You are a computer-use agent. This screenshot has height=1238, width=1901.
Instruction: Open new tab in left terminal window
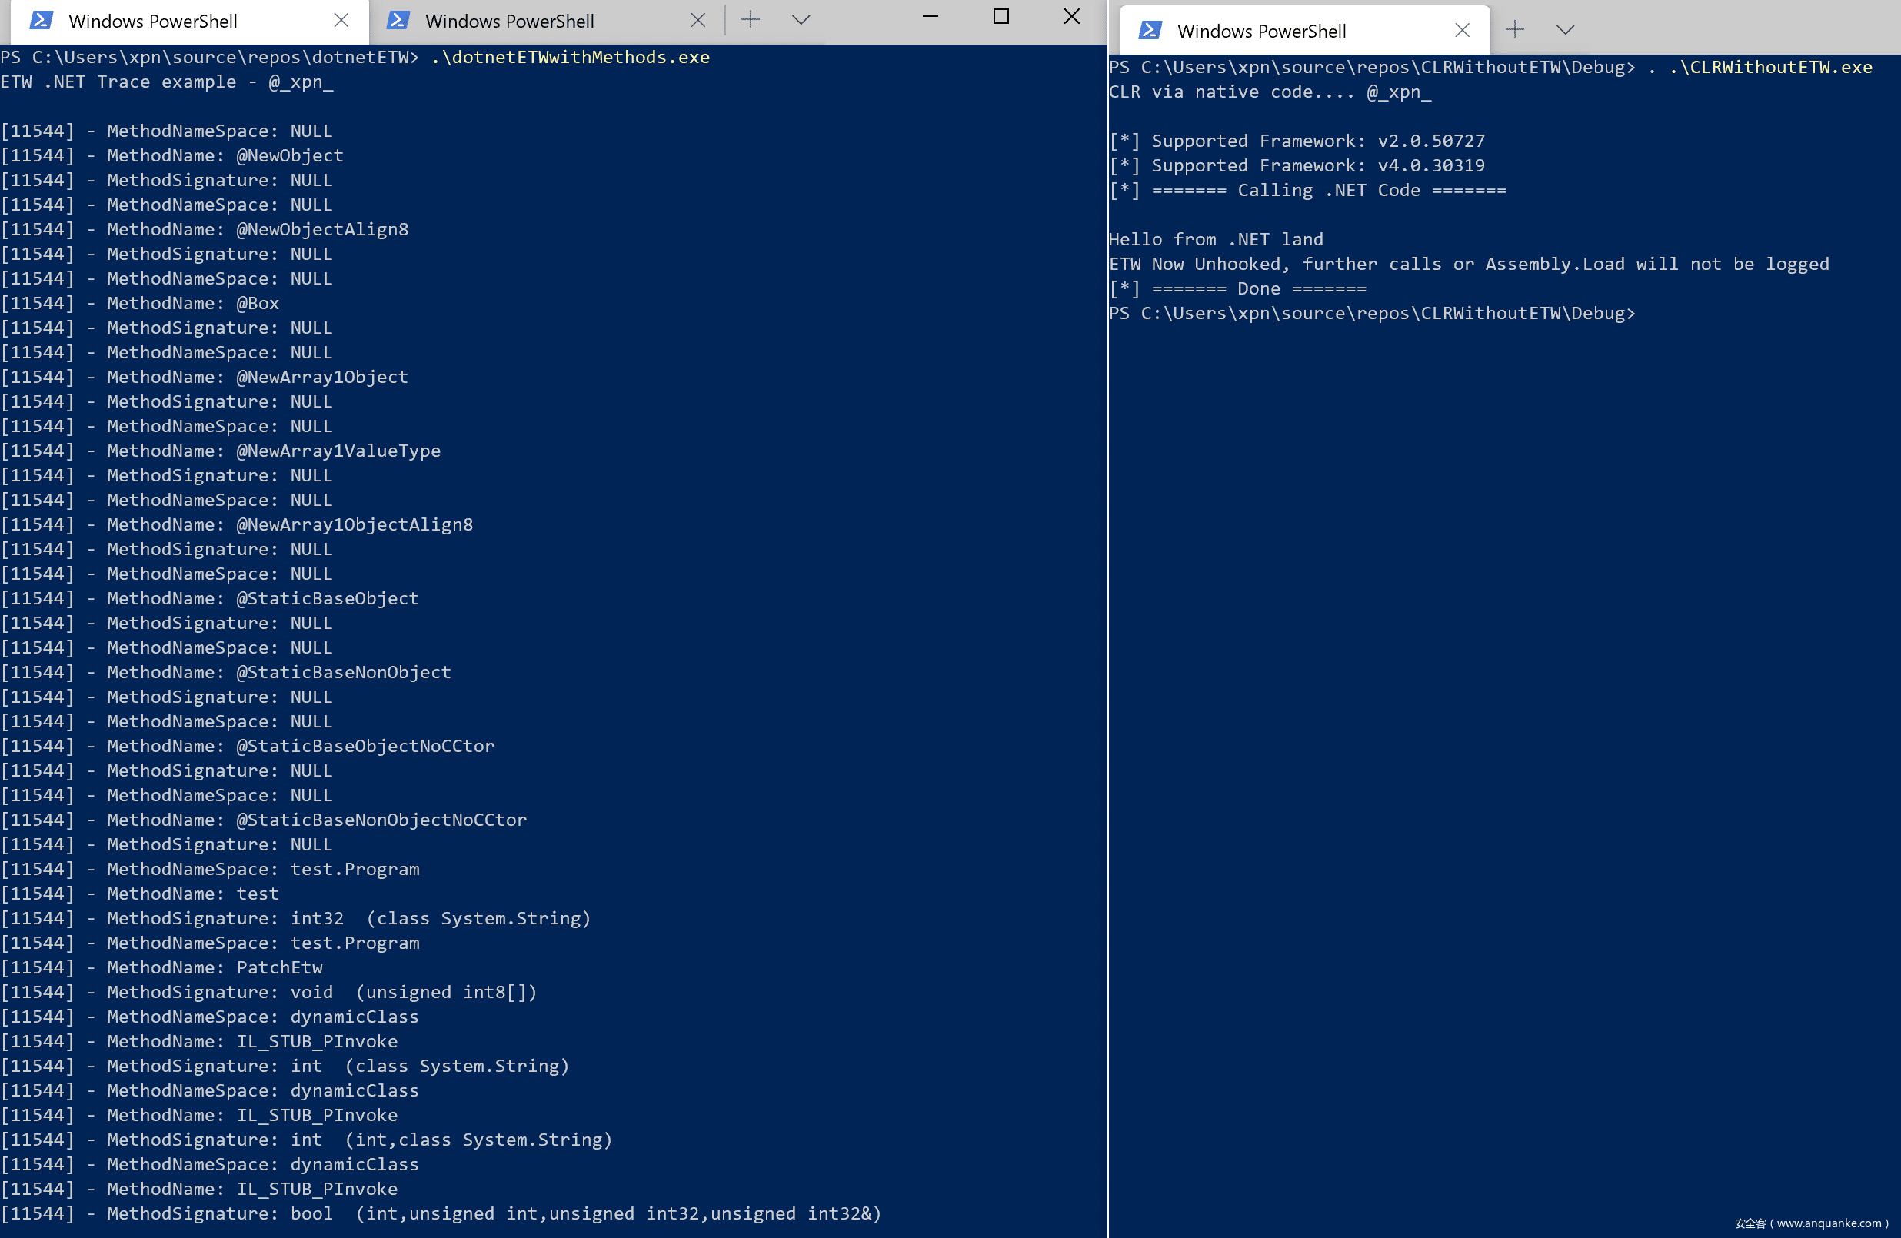[750, 21]
